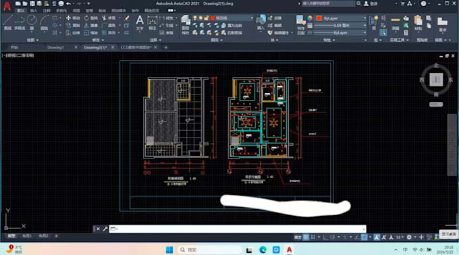Image resolution: width=459 pixels, height=255 pixels.
Task: Switch to the Drawing1 document tab
Action: click(x=55, y=47)
